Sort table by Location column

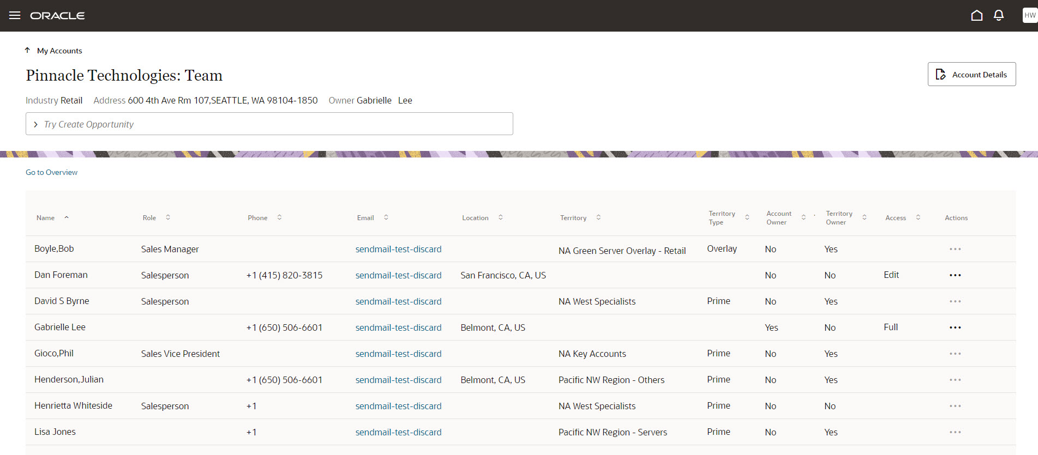tap(501, 217)
